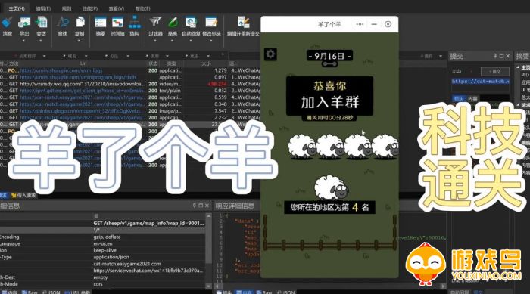
Task: Switch to the JSON tab under request details
Action: point(51,292)
